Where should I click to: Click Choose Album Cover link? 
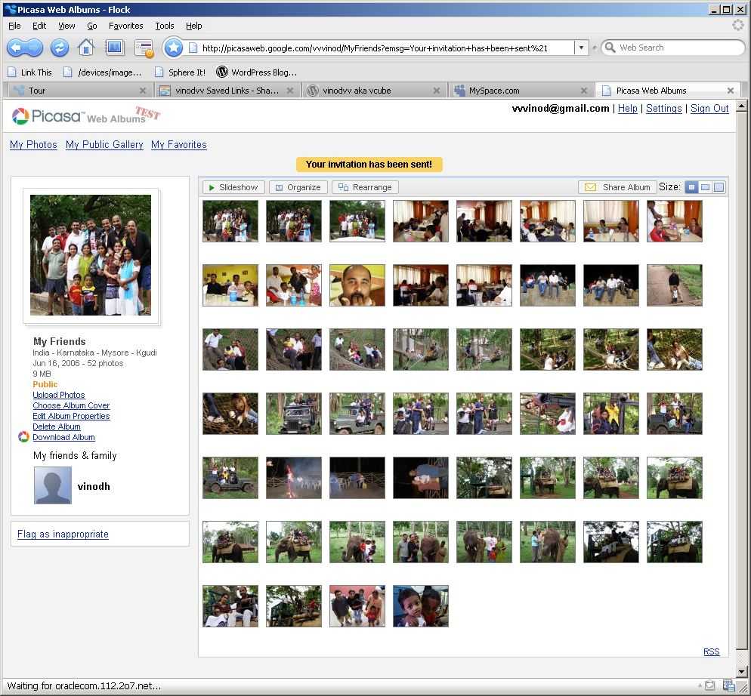[71, 405]
